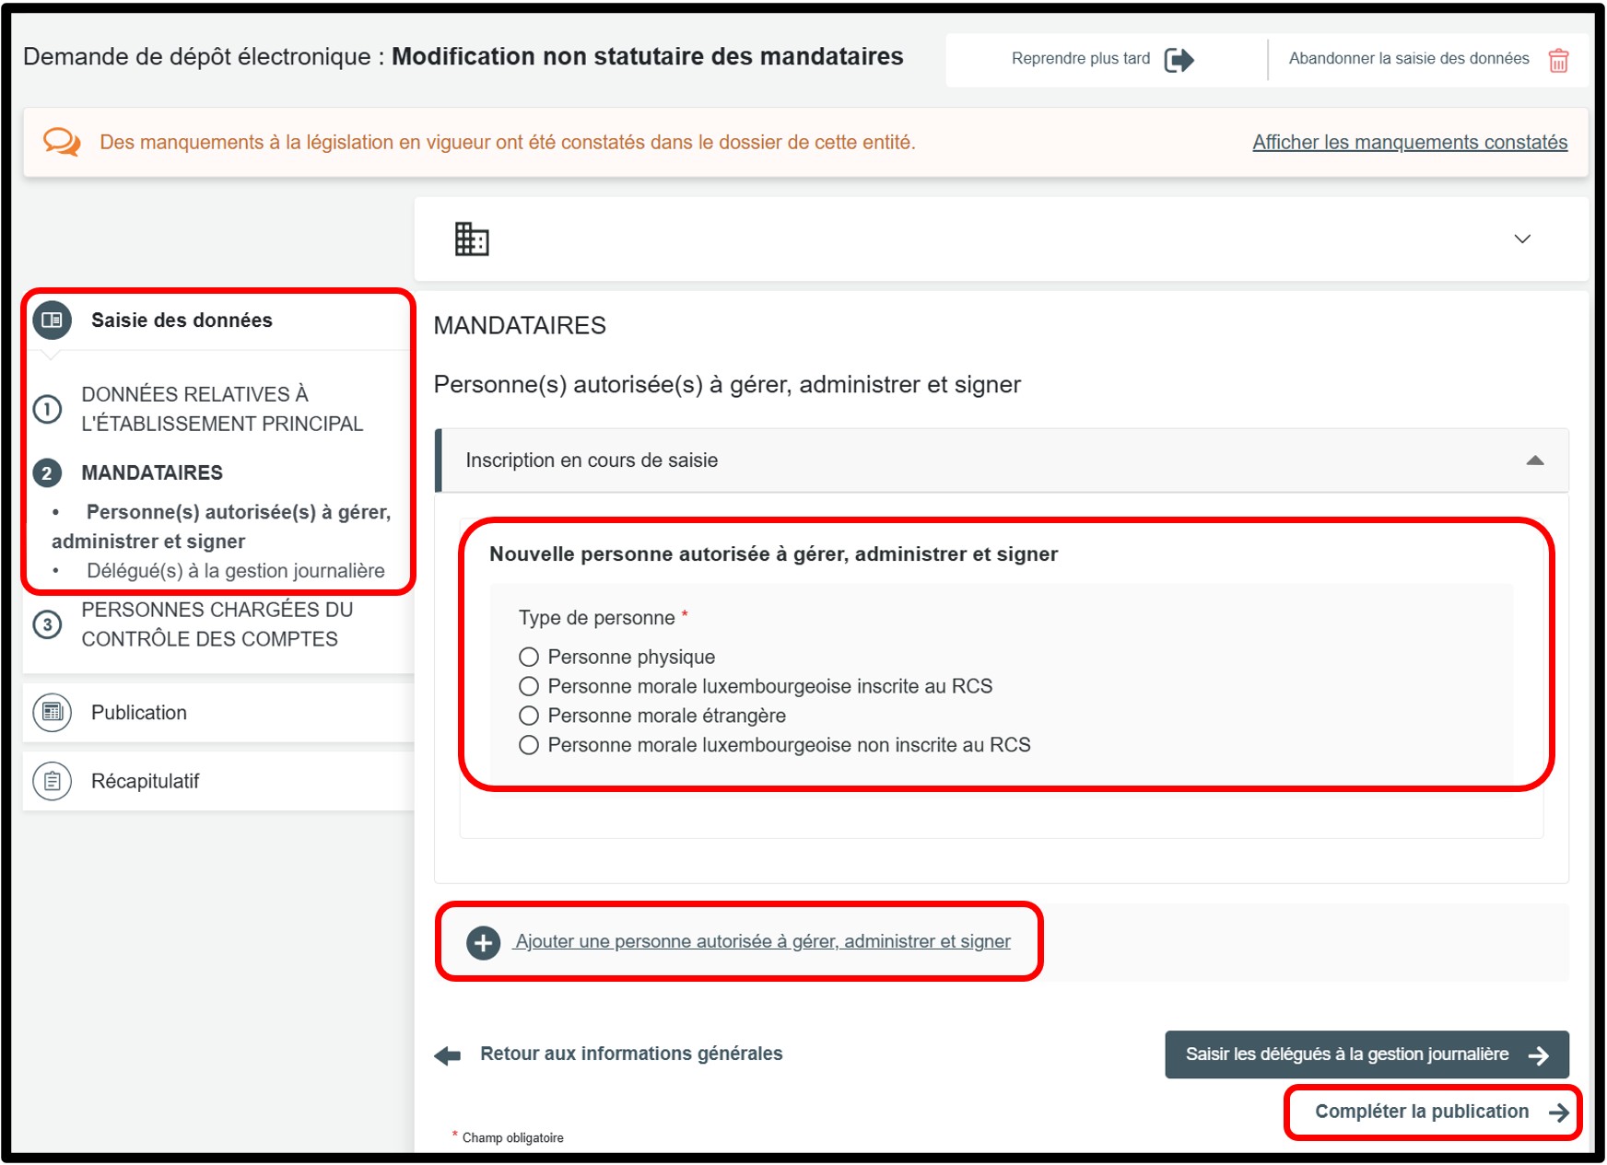
Task: Open Afficher les manquements constatés link
Action: click(1409, 142)
